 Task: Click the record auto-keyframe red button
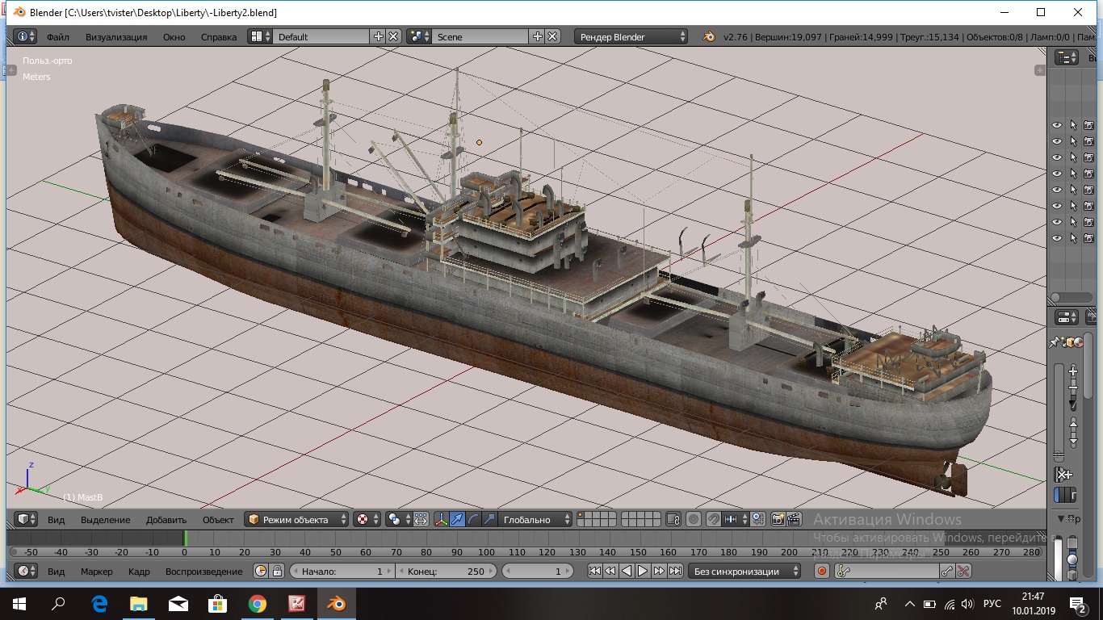coord(822,571)
